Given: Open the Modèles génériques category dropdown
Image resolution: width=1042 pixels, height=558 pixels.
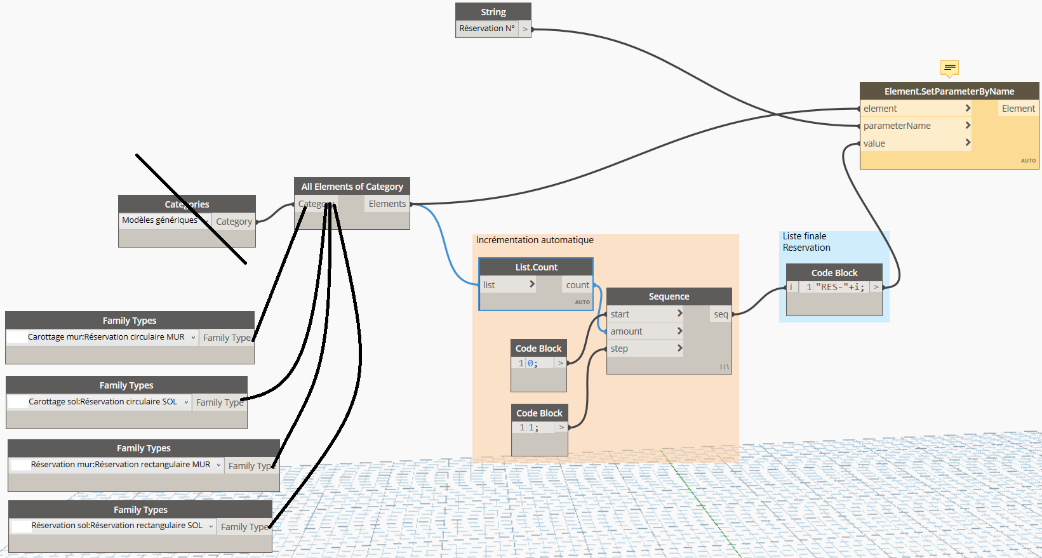Looking at the screenshot, I should coord(206,220).
